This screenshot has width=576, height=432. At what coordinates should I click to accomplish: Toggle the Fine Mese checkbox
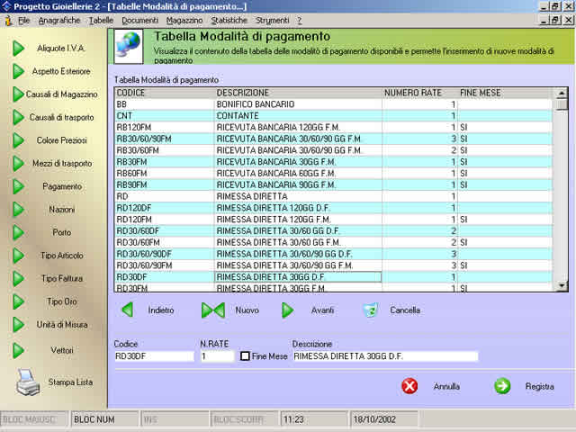pos(245,356)
